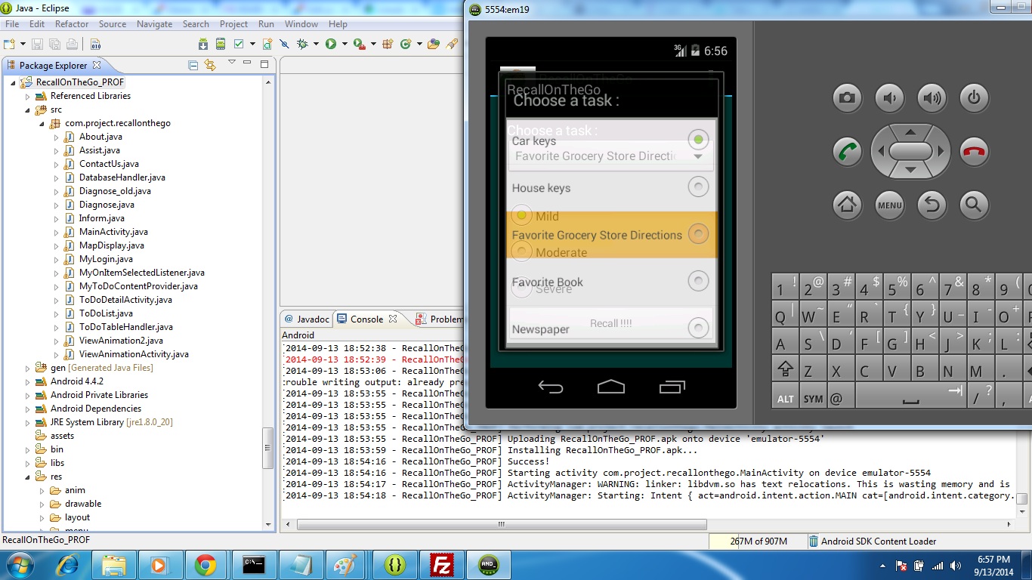The width and height of the screenshot is (1032, 580).
Task: Open the Refactor menu
Action: click(72, 24)
